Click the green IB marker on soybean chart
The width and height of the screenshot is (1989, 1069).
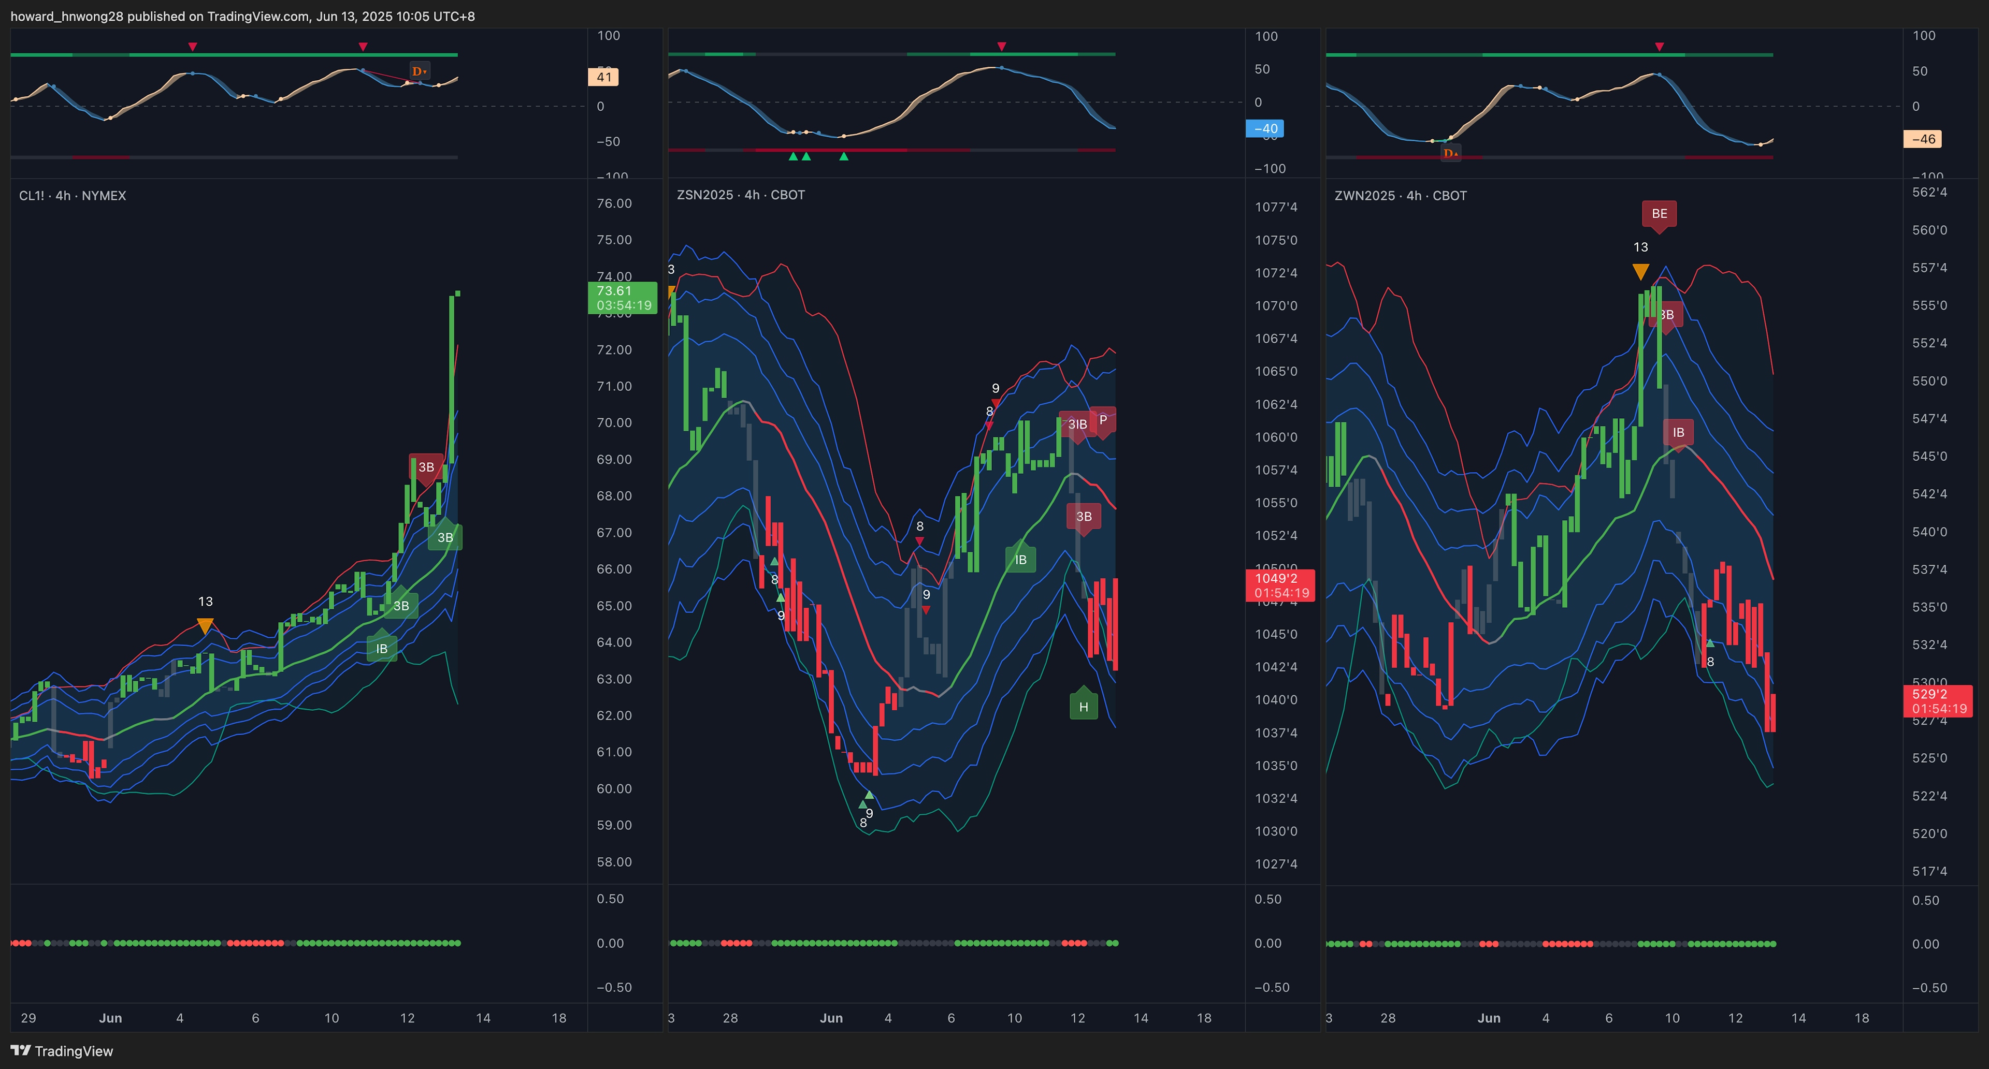click(1020, 560)
